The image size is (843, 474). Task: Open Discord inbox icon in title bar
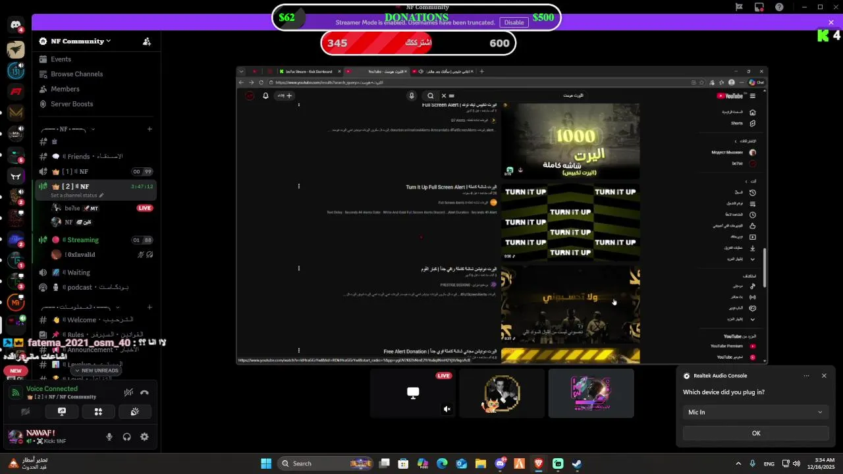(x=759, y=7)
